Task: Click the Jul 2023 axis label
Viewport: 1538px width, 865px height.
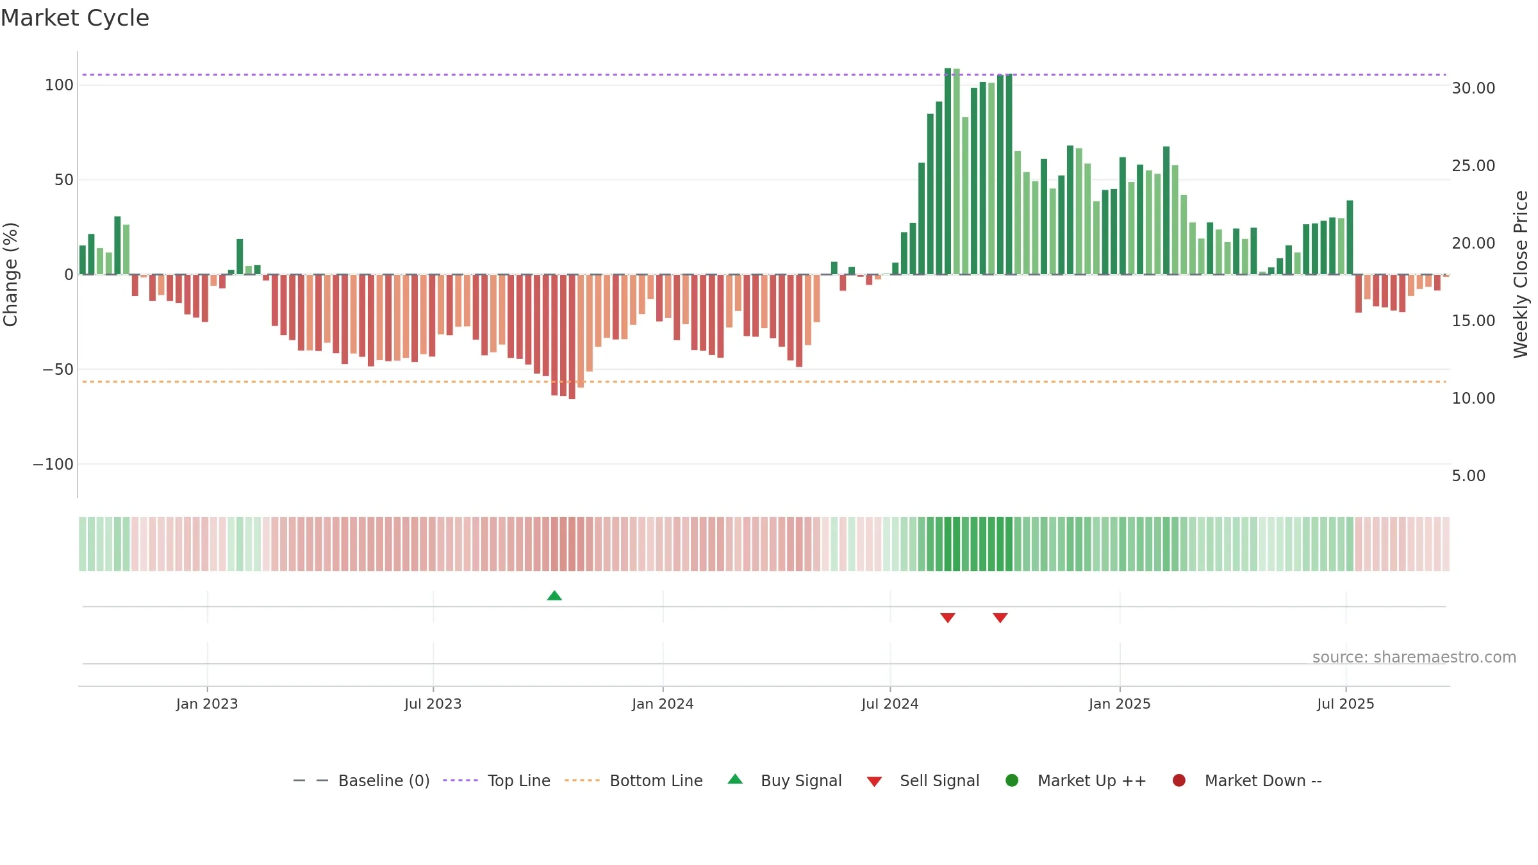Action: coord(433,704)
